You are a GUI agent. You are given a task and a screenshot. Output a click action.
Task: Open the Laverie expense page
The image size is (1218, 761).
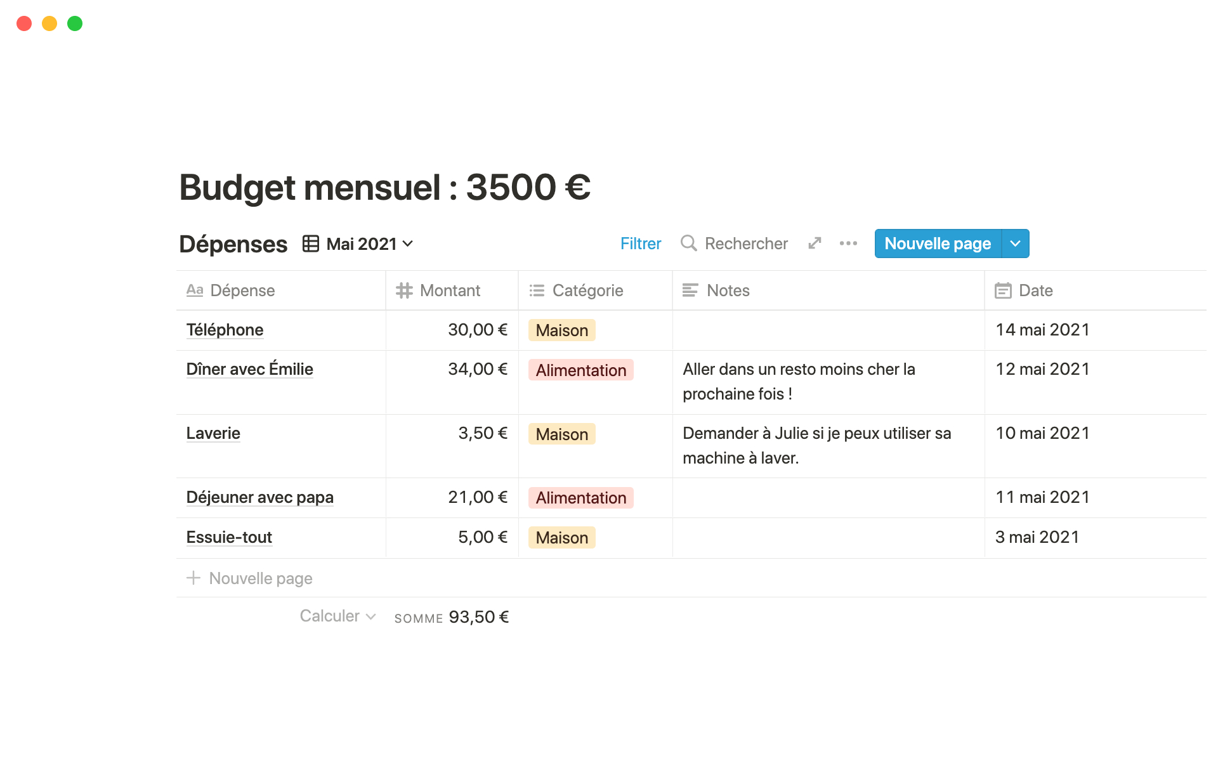click(x=213, y=433)
